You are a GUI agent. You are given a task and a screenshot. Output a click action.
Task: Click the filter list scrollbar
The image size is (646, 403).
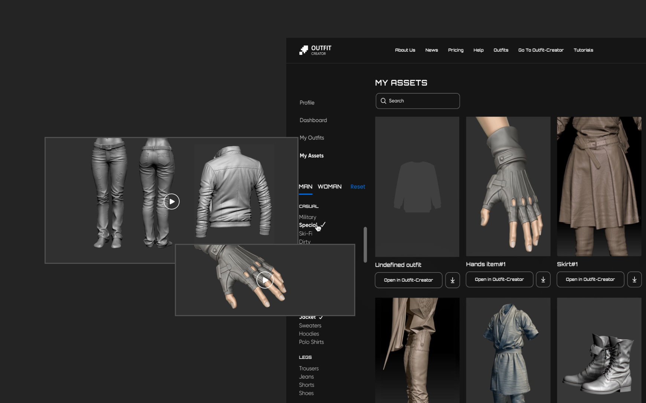(x=365, y=245)
